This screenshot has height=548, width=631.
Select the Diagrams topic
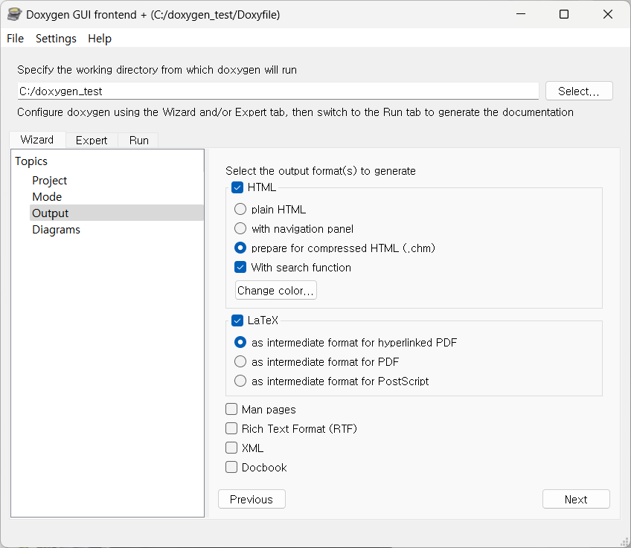(57, 230)
